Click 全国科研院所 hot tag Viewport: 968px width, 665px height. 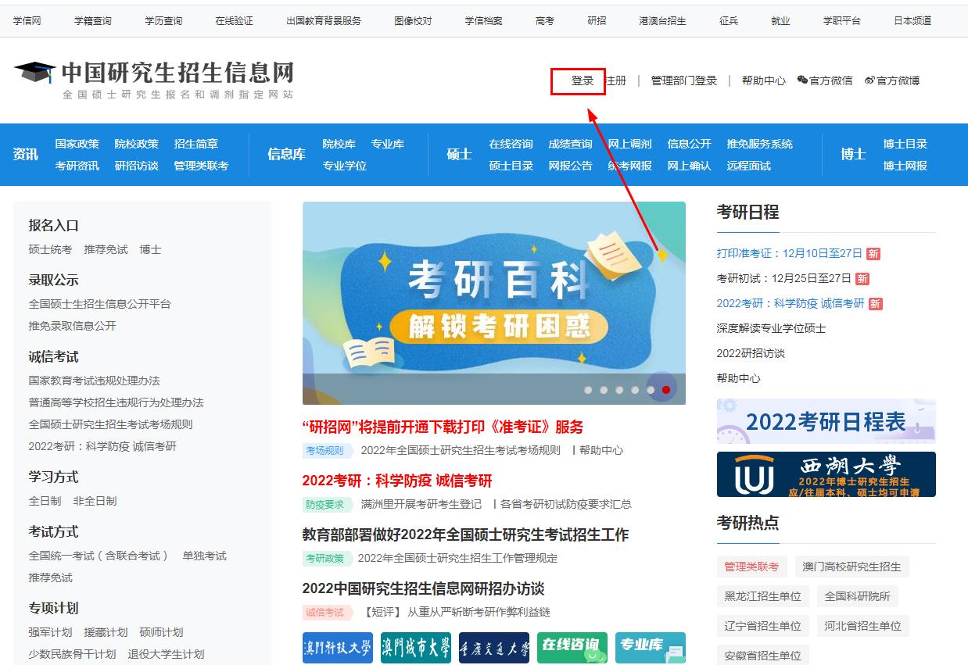(857, 596)
